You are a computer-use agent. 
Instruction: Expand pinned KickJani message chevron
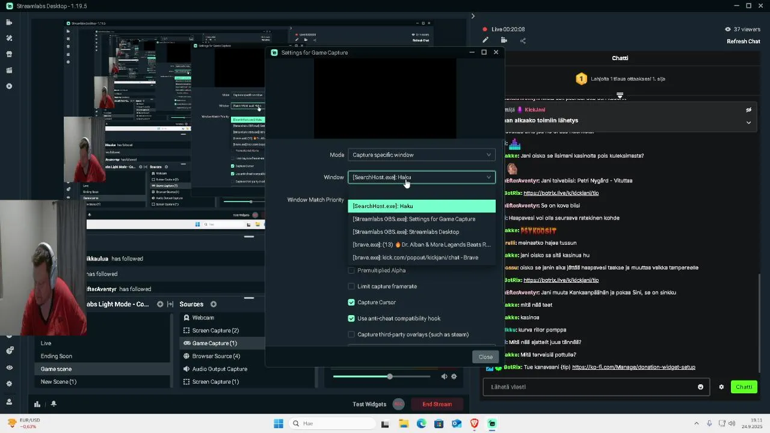tap(749, 122)
